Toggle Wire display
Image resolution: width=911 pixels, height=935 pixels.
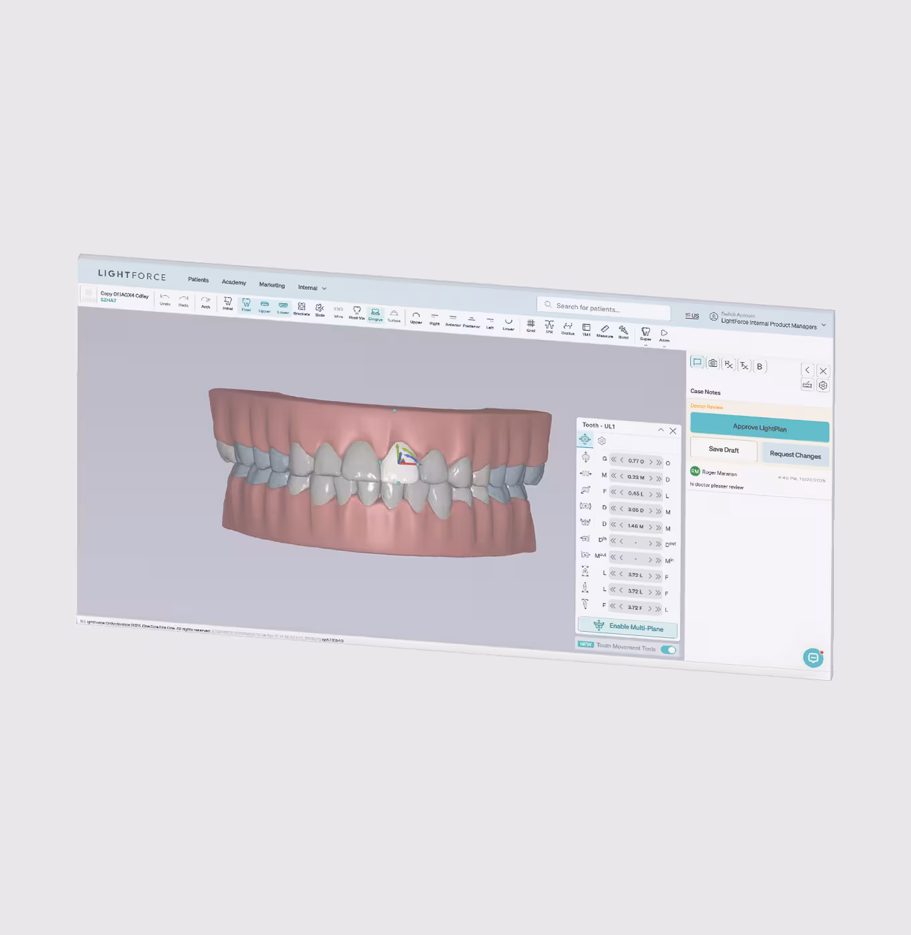pos(338,312)
